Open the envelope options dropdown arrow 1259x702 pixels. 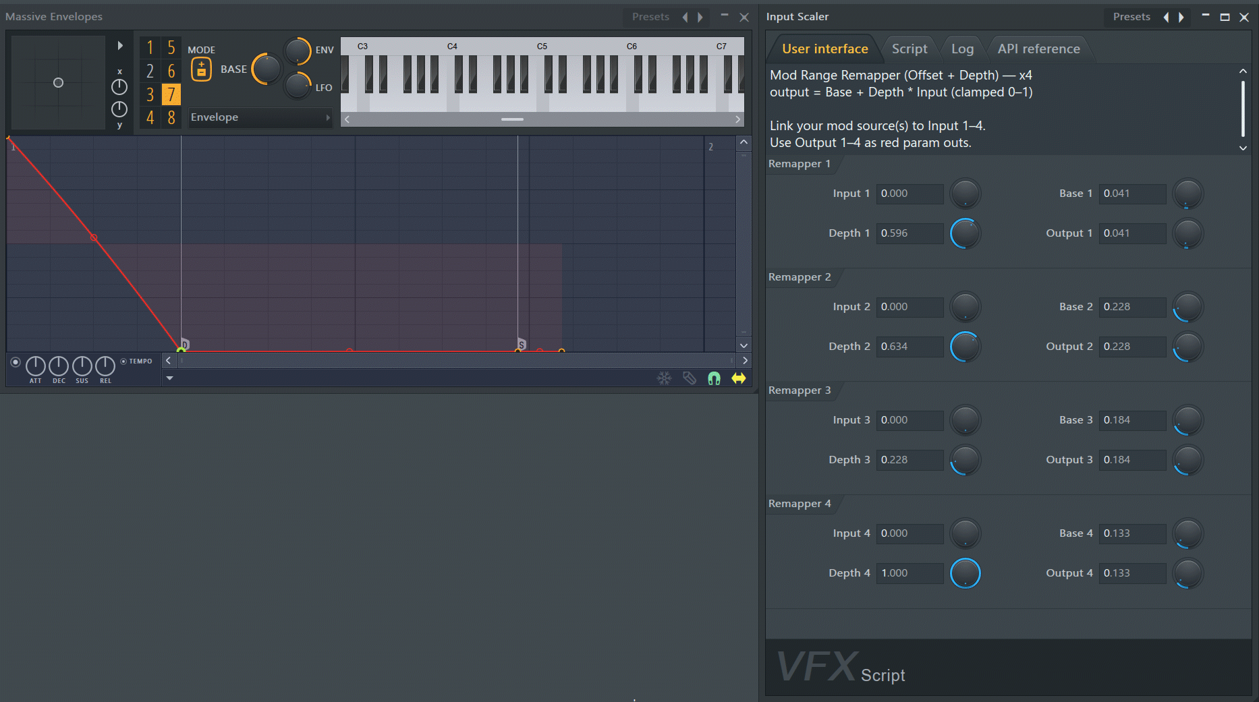(x=170, y=378)
